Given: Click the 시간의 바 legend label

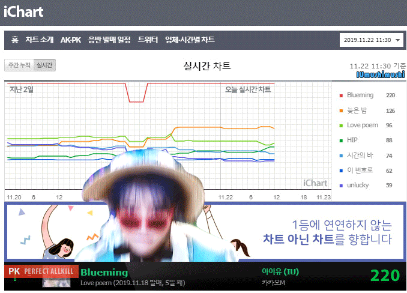Looking at the screenshot, I should (x=360, y=155).
